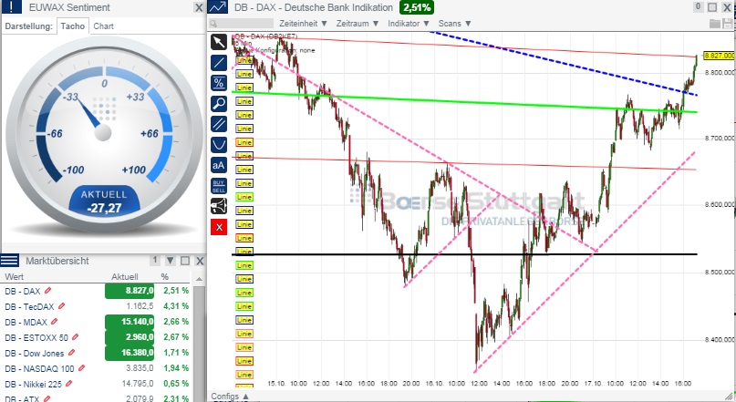Click the 2.960,0 ESTOXX 50 price cell
The width and height of the screenshot is (736, 402).
[x=130, y=337]
